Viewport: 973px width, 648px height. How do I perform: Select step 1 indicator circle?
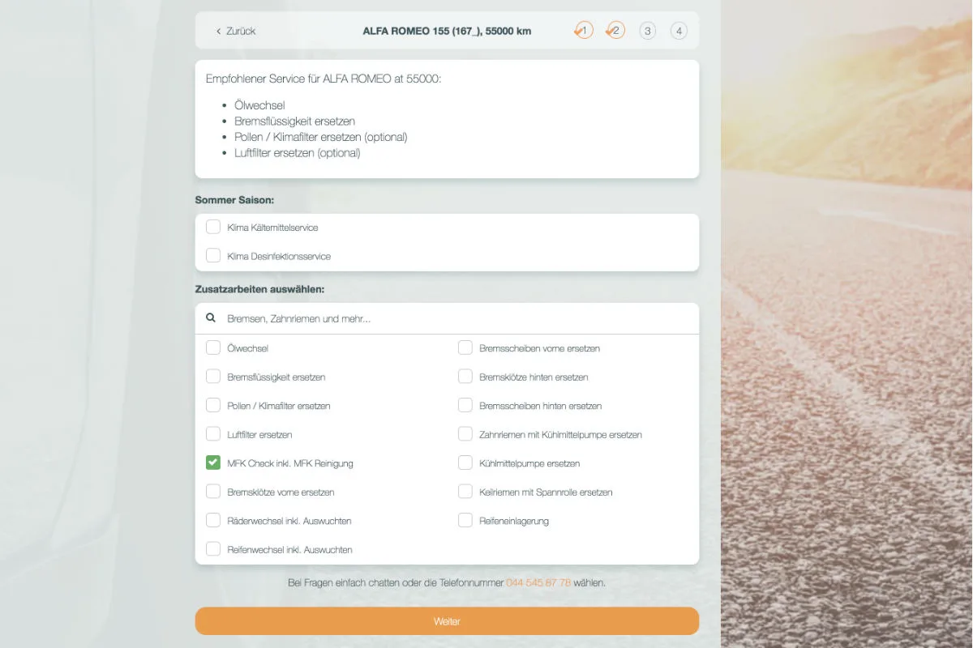tap(584, 31)
